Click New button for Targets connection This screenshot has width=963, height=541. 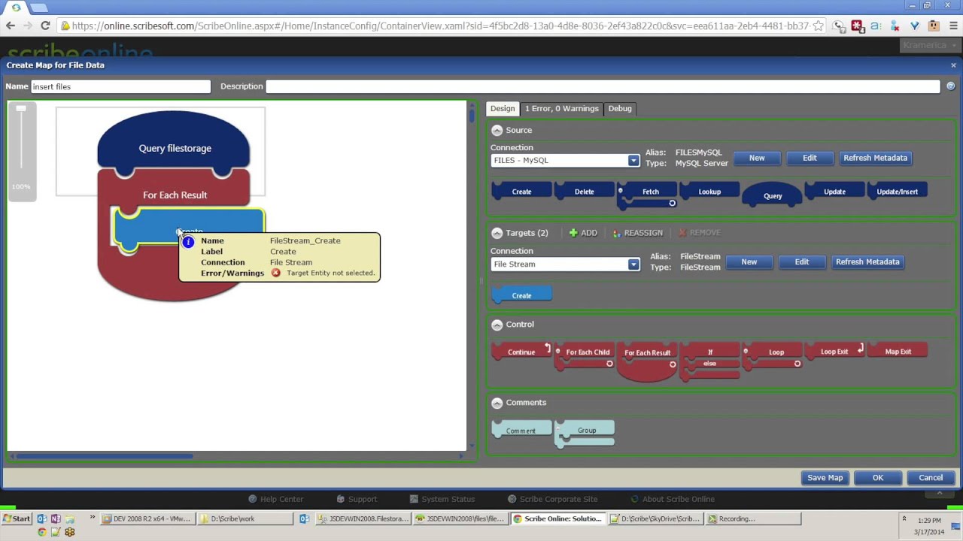(x=749, y=261)
